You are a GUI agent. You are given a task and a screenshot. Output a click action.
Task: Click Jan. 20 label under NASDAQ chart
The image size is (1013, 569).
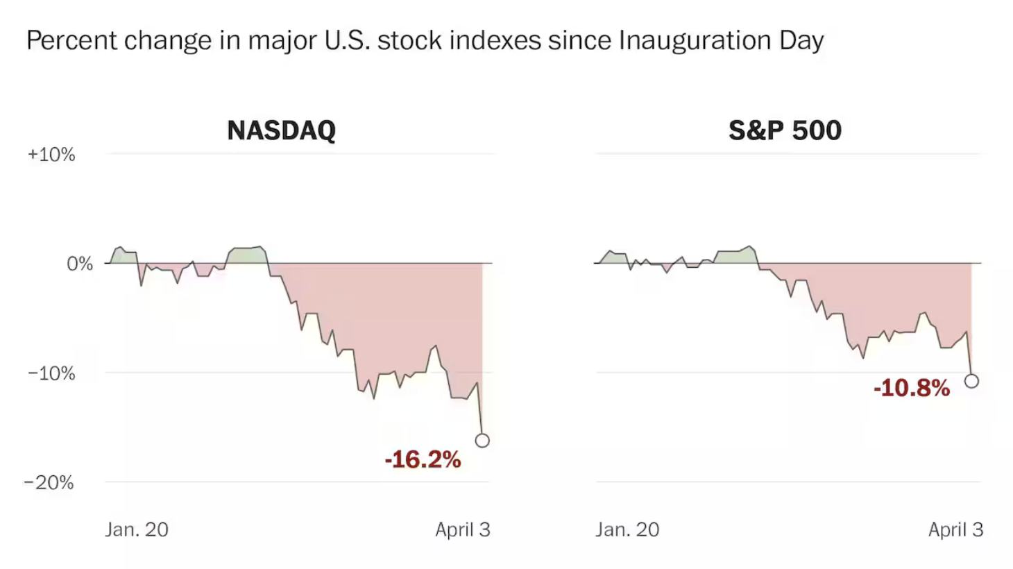(x=137, y=529)
